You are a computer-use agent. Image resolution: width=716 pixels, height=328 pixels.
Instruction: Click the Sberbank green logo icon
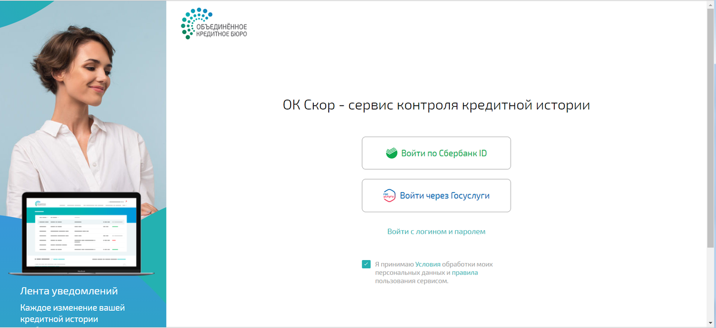(x=391, y=153)
